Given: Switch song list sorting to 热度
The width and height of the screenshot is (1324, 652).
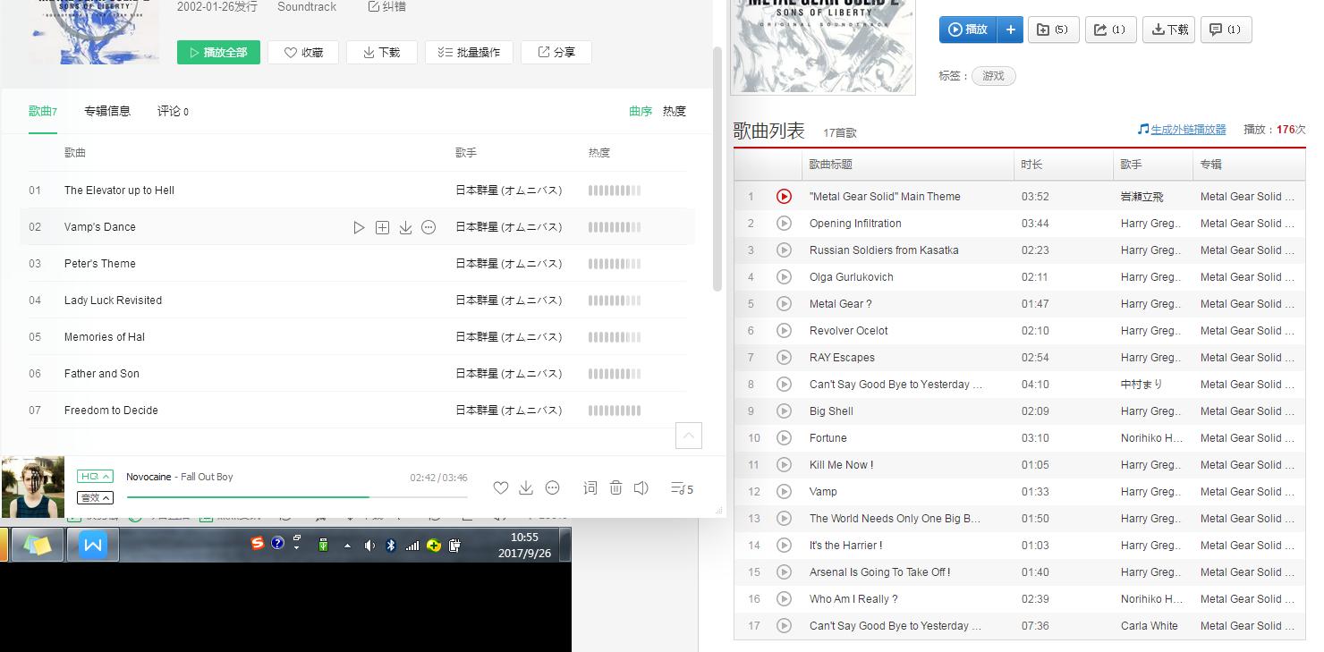Looking at the screenshot, I should click(673, 111).
